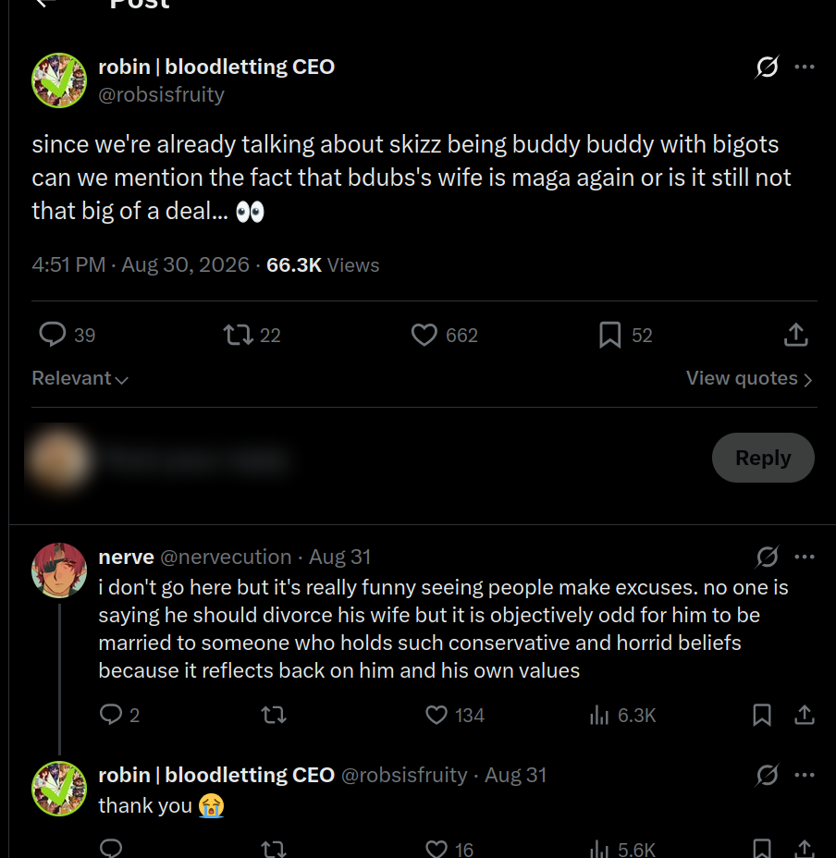Bookmark nerve's reply
This screenshot has width=836, height=858.
coord(761,715)
